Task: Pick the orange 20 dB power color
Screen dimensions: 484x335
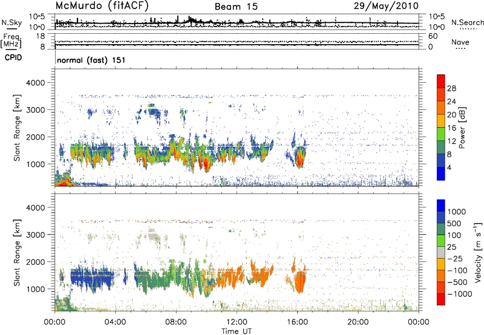Action: coord(441,108)
